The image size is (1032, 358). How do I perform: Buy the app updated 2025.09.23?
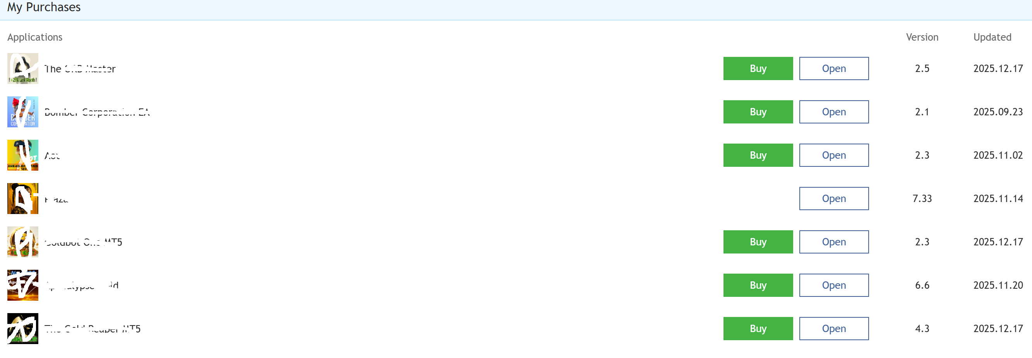pyautogui.click(x=758, y=112)
